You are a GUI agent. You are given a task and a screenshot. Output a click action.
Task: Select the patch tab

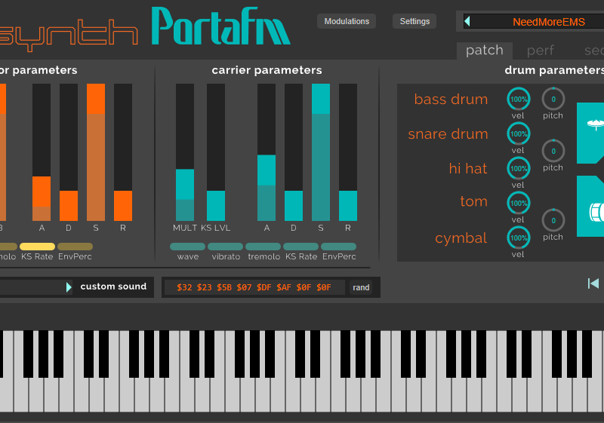pyautogui.click(x=484, y=51)
